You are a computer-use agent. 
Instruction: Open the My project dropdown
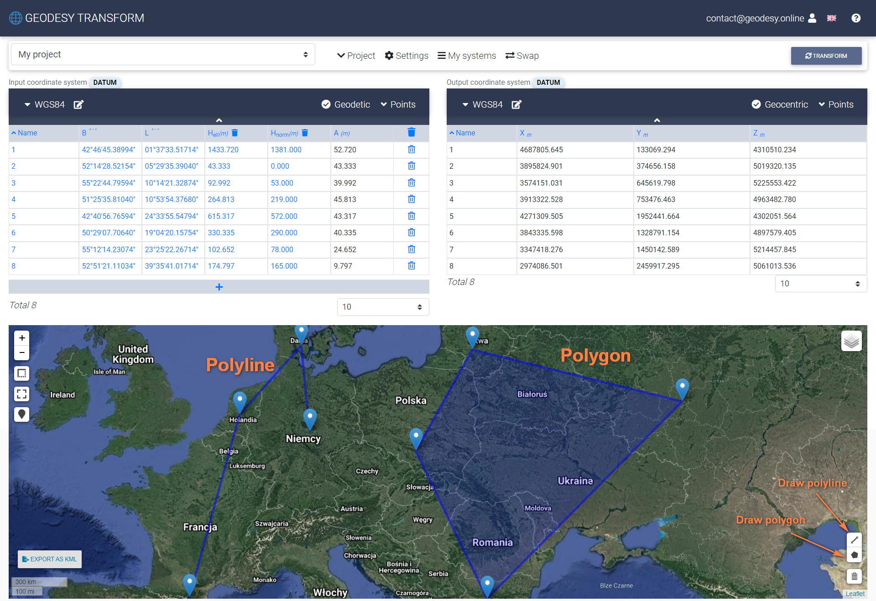163,55
